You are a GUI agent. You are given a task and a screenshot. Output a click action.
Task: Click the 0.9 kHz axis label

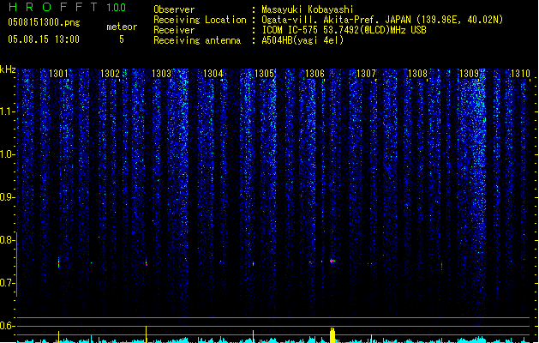[x=7, y=197]
